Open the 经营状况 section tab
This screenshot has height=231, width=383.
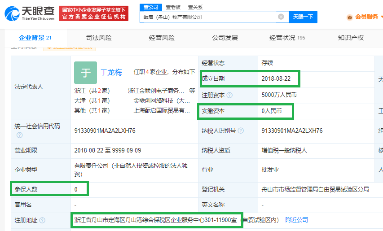tap(287, 38)
